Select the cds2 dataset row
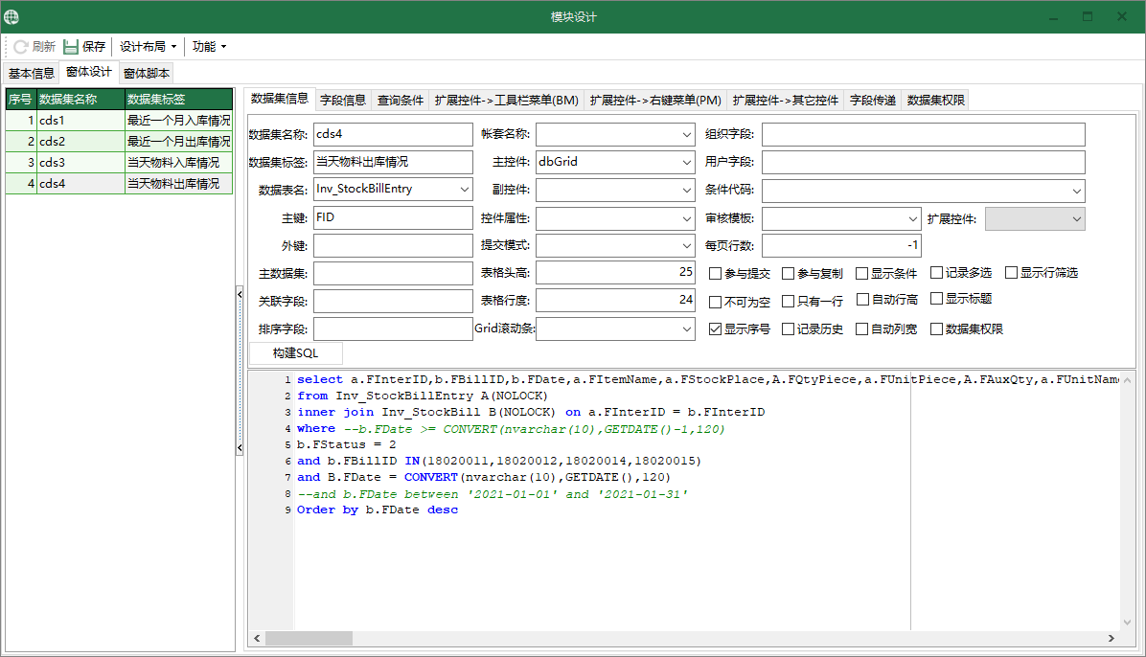The height and width of the screenshot is (657, 1146). 119,141
